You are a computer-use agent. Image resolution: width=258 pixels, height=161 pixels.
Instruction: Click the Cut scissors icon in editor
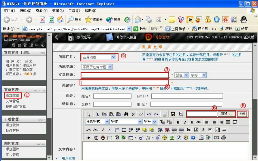(x=97, y=114)
